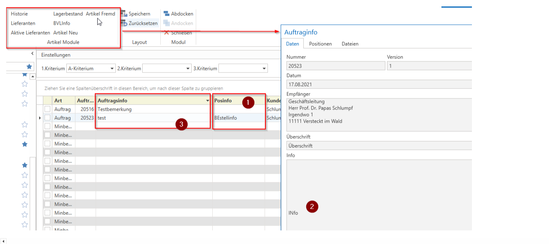Screen dimensions: 549x244
Task: Open the 2.Kriterium dropdown
Action: pyautogui.click(x=188, y=69)
